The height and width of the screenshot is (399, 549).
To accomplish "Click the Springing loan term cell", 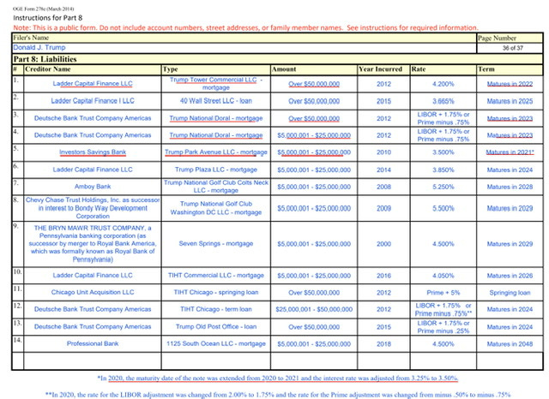I will 510,293.
